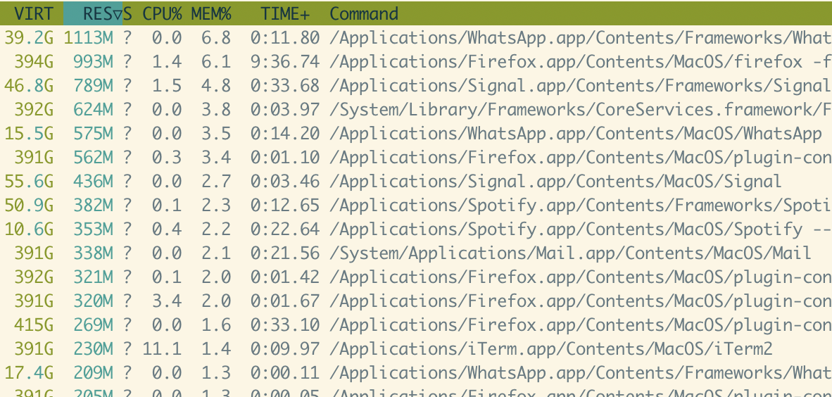Select the firefox process with 993M RES

[416, 61]
